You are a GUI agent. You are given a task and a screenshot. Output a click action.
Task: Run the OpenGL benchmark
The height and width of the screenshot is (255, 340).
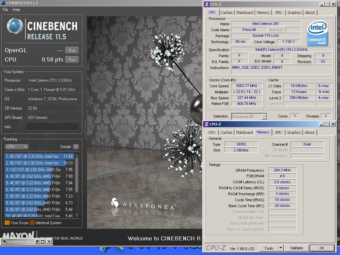[x=72, y=50]
